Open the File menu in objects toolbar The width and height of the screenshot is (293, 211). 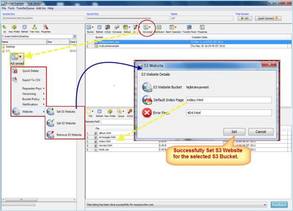(90, 113)
